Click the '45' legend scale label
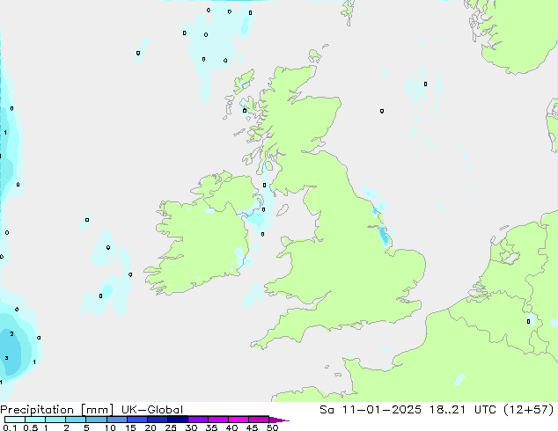 coord(252,427)
